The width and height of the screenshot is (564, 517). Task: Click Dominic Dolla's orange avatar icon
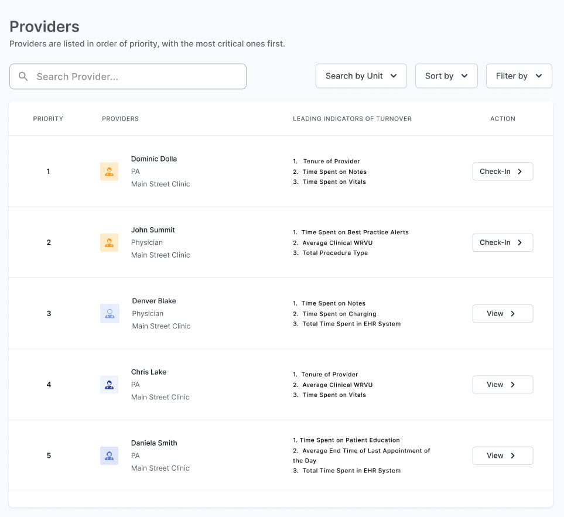109,172
